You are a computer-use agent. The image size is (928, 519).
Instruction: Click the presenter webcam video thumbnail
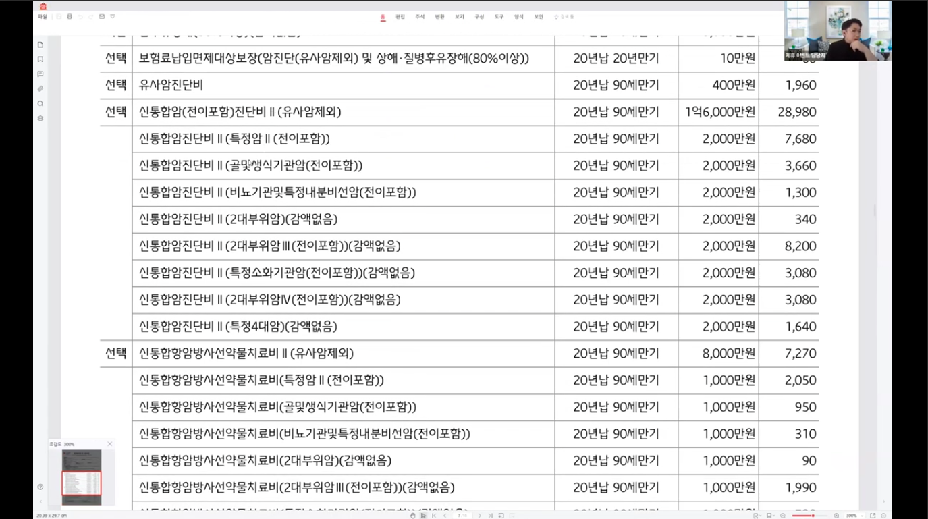click(x=838, y=31)
